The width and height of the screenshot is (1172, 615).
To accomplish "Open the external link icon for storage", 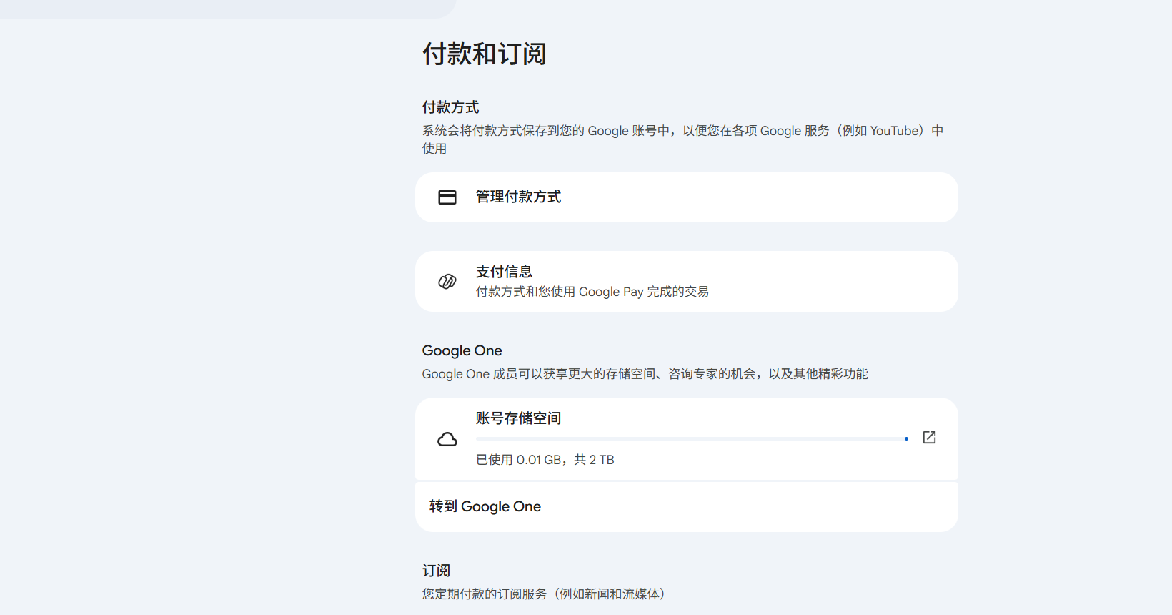I will [x=929, y=438].
